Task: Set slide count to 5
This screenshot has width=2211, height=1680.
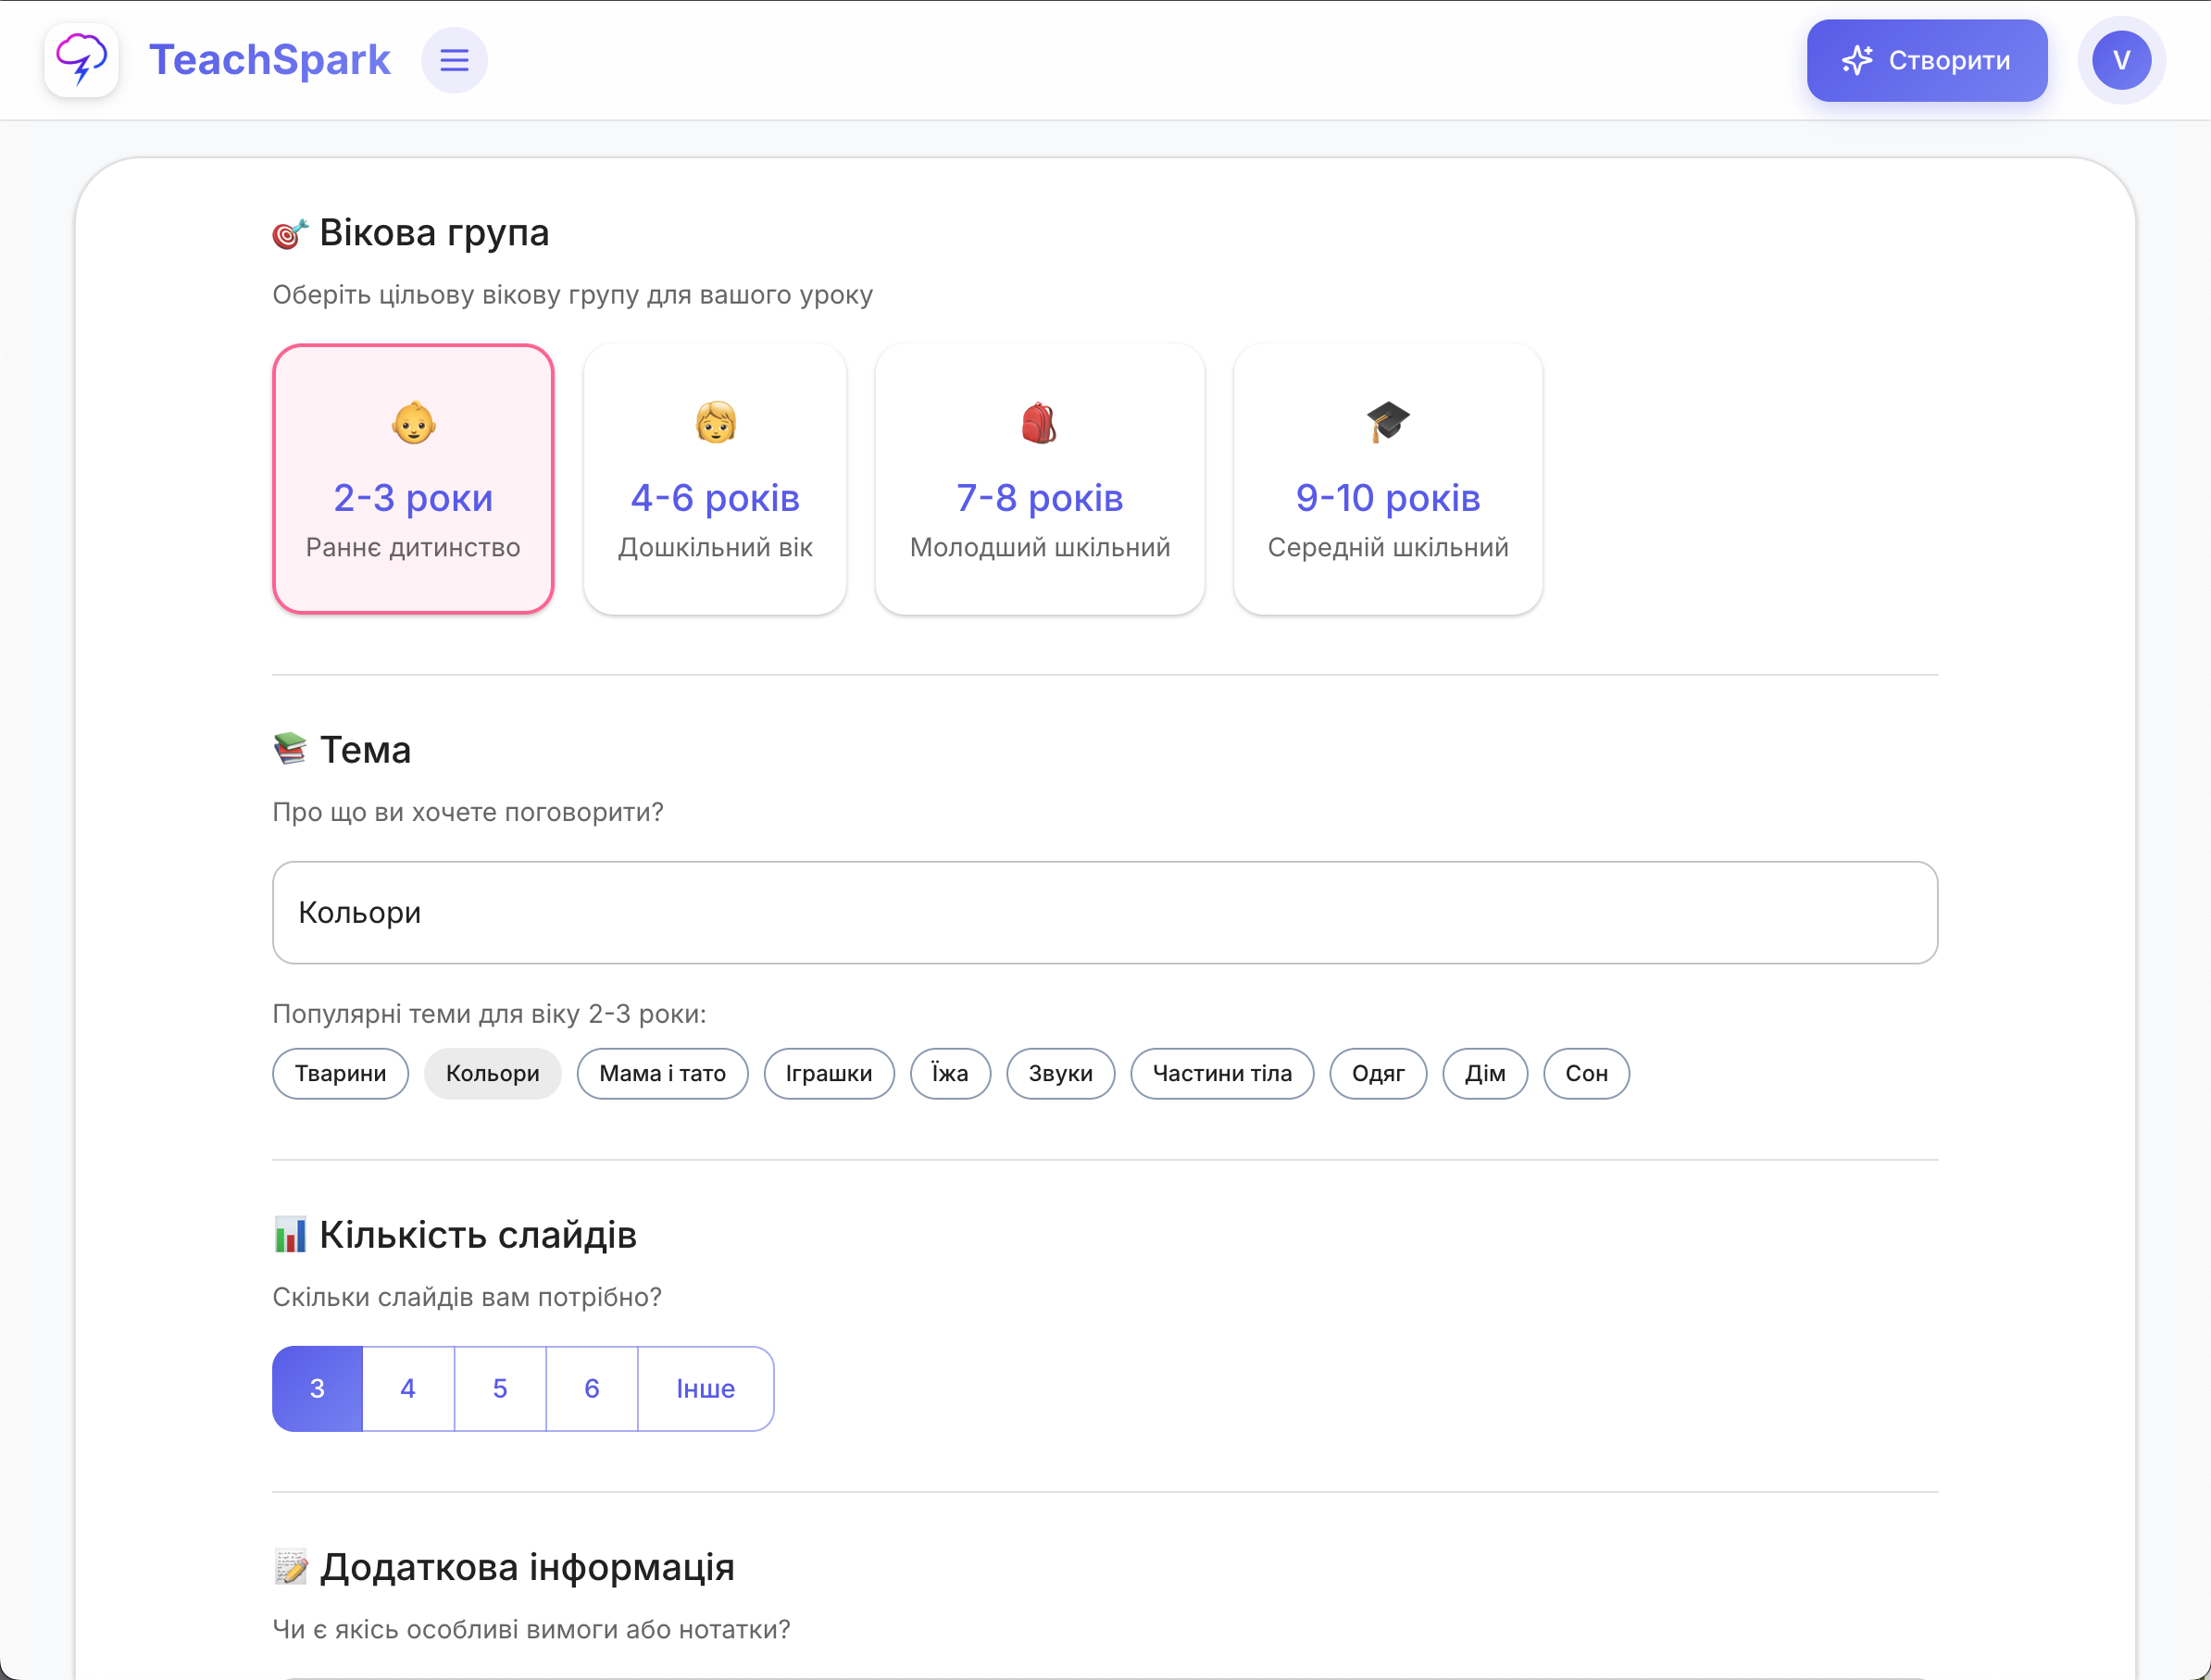Action: pos(500,1388)
